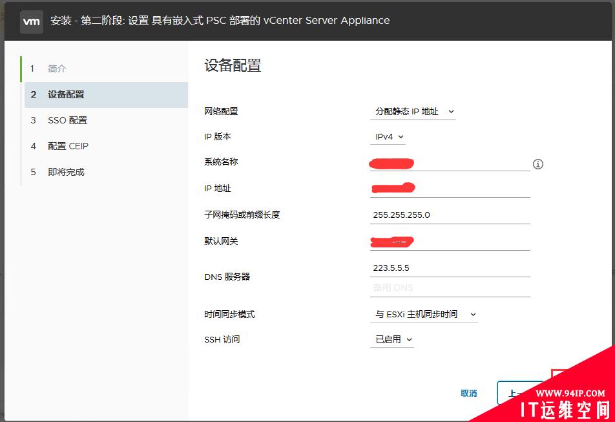Open the SSH access dropdown

[392, 339]
